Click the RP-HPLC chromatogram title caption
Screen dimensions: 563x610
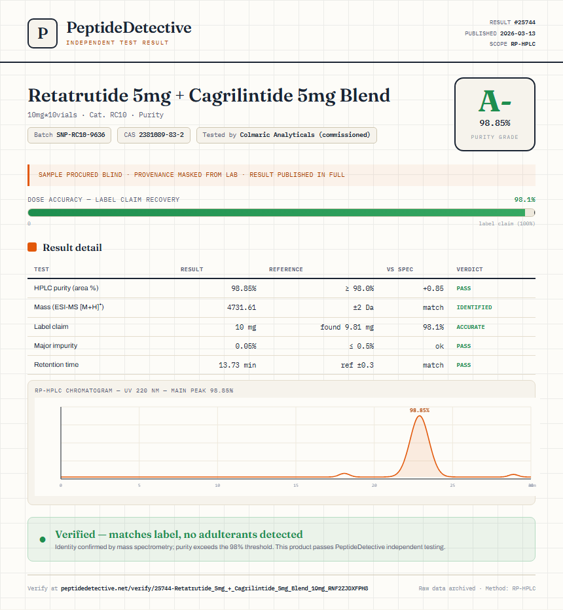[x=134, y=391]
